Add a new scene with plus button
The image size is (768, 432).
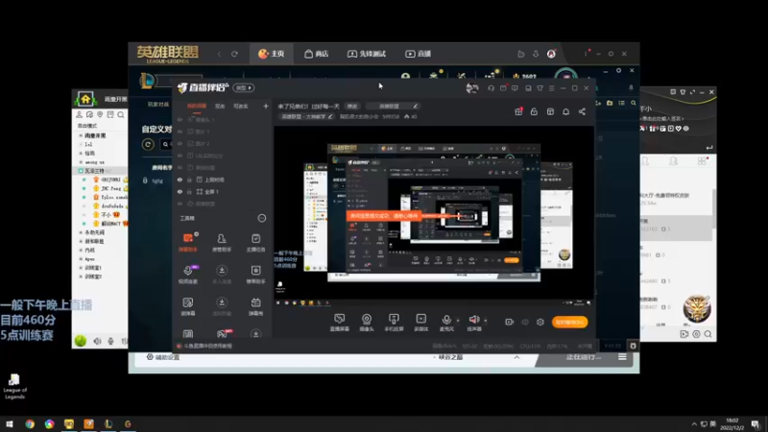click(x=266, y=106)
